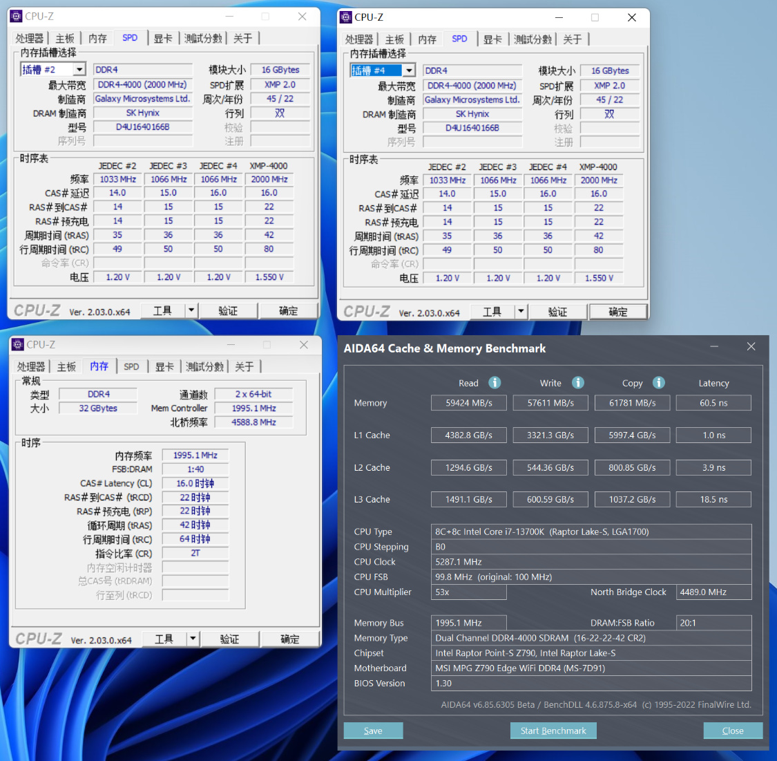777x761 pixels.
Task: Switch to 显卡 tab in slot #4 window
Action: (x=492, y=39)
